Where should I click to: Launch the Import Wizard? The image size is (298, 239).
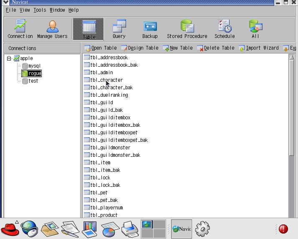point(259,48)
